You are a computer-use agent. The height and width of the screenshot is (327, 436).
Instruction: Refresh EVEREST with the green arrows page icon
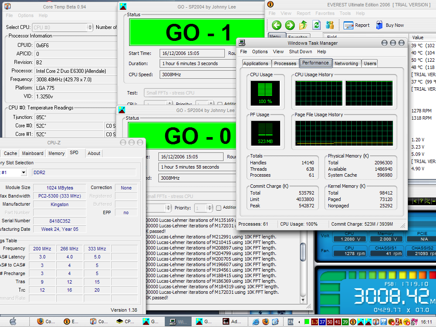[316, 25]
